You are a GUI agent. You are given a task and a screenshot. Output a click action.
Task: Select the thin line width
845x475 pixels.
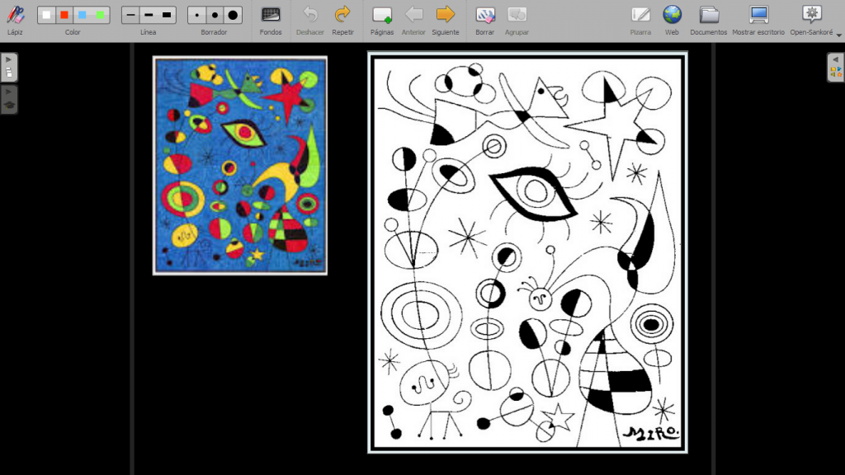[130, 15]
